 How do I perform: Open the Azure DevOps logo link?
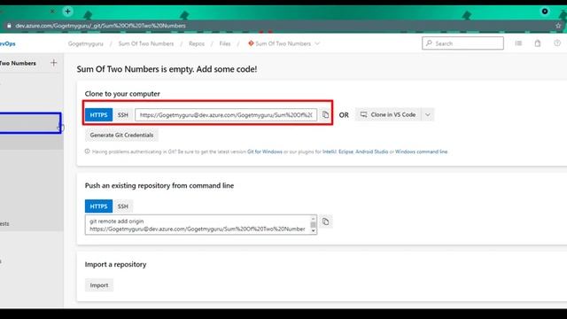[7, 43]
